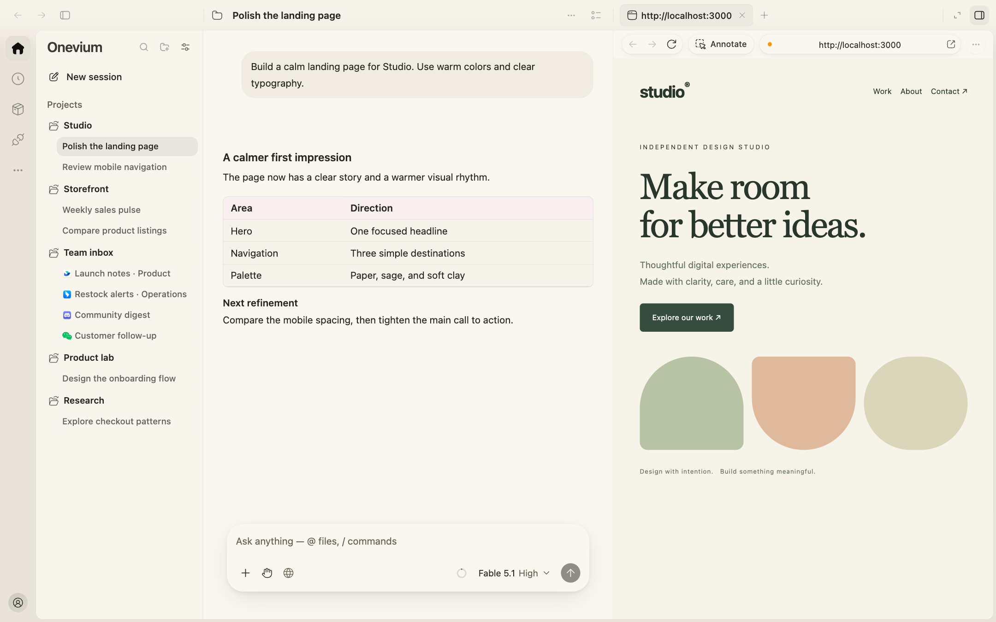Click the Annotate button
This screenshot has height=622, width=996.
click(x=721, y=44)
